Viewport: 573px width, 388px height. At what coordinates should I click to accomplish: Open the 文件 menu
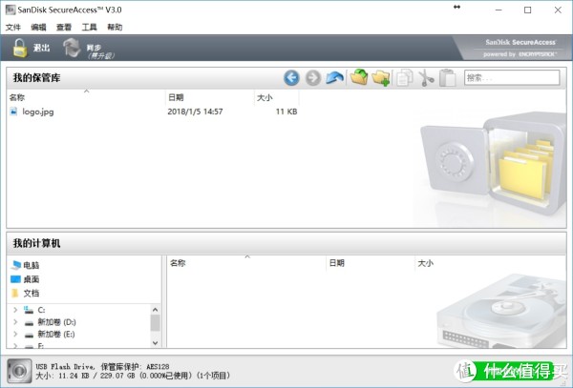tap(13, 28)
